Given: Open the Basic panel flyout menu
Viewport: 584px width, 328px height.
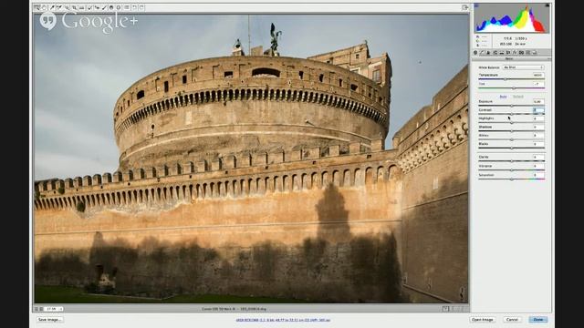Looking at the screenshot, I should pos(549,58).
